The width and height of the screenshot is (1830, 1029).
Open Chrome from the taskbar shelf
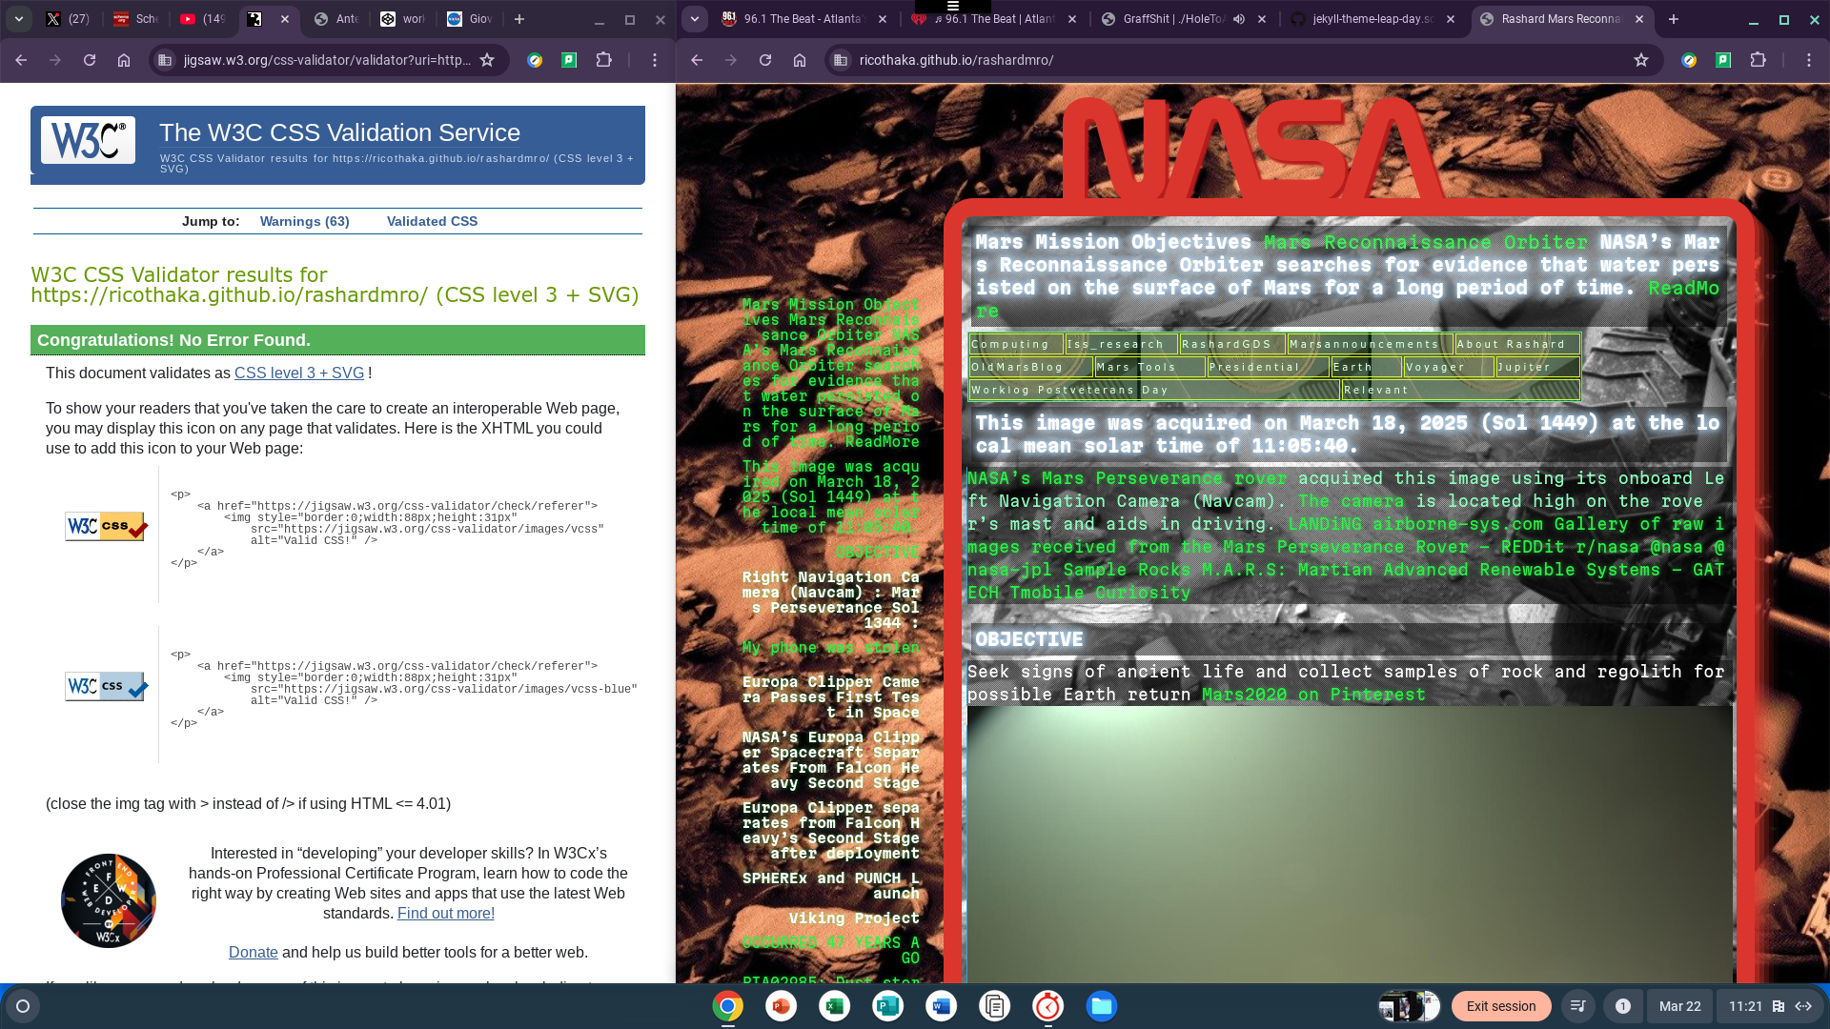727,1006
